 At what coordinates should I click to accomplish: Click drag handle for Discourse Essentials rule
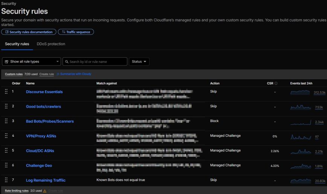[6, 92]
